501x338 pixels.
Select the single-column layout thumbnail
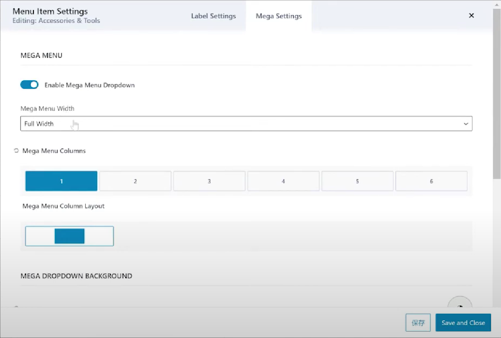[69, 236]
